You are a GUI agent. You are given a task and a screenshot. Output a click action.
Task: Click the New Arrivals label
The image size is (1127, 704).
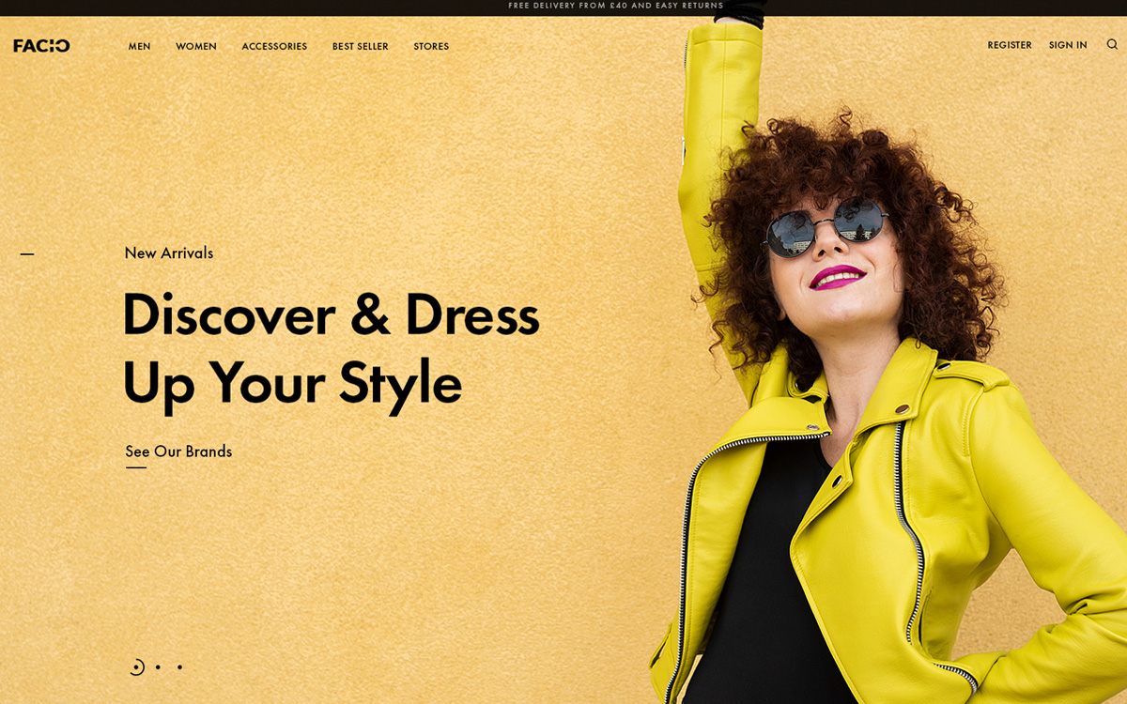tap(169, 253)
